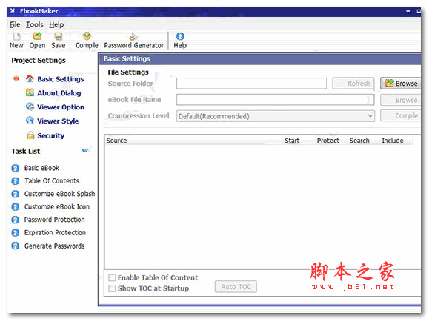This screenshot has width=429, height=321.
Task: Open the Basic Settings link
Action: (61, 79)
